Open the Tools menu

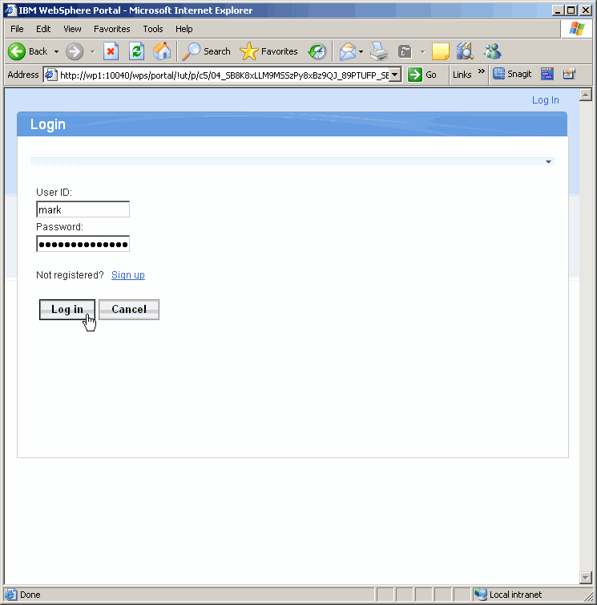coord(153,29)
